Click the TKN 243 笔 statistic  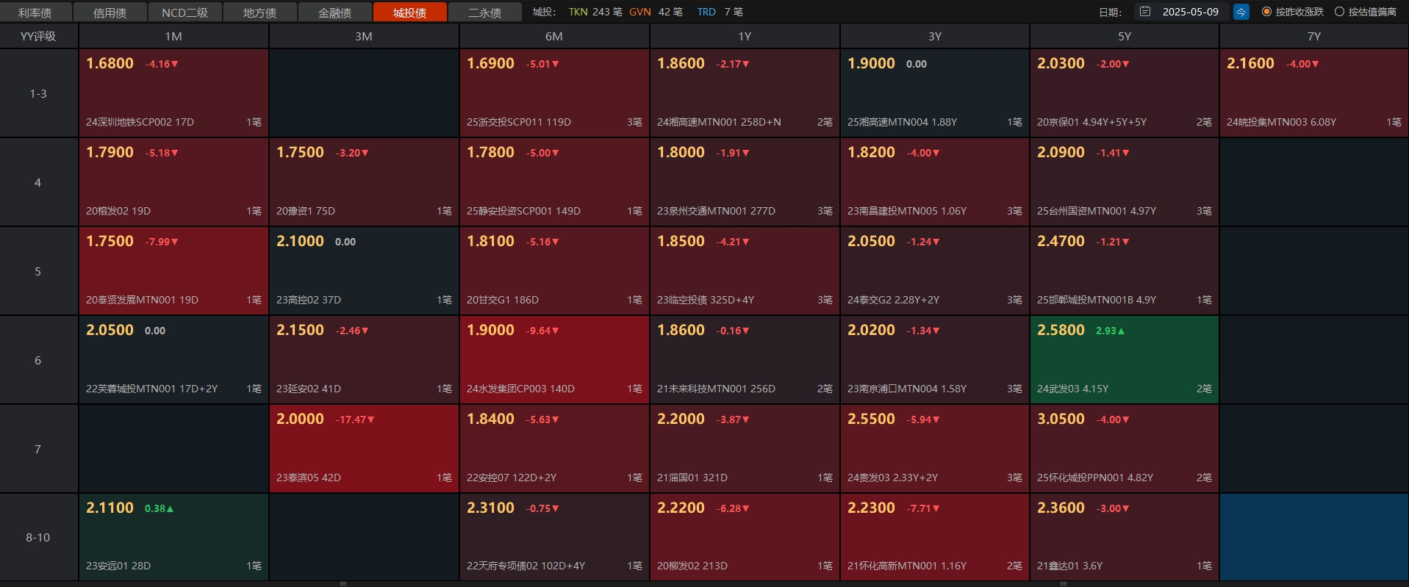595,12
